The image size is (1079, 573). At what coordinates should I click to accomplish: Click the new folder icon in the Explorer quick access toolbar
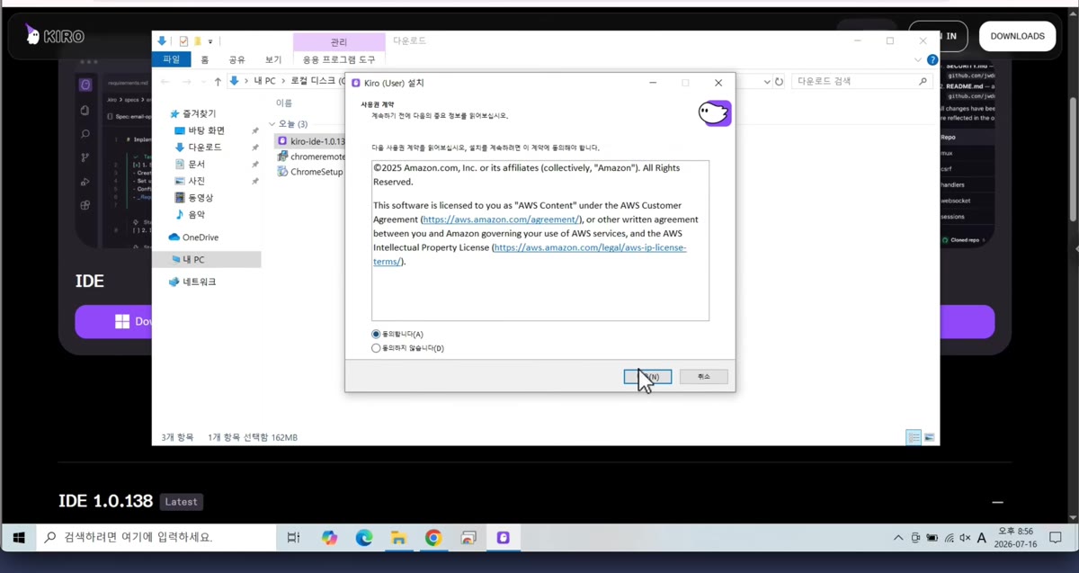pos(197,41)
